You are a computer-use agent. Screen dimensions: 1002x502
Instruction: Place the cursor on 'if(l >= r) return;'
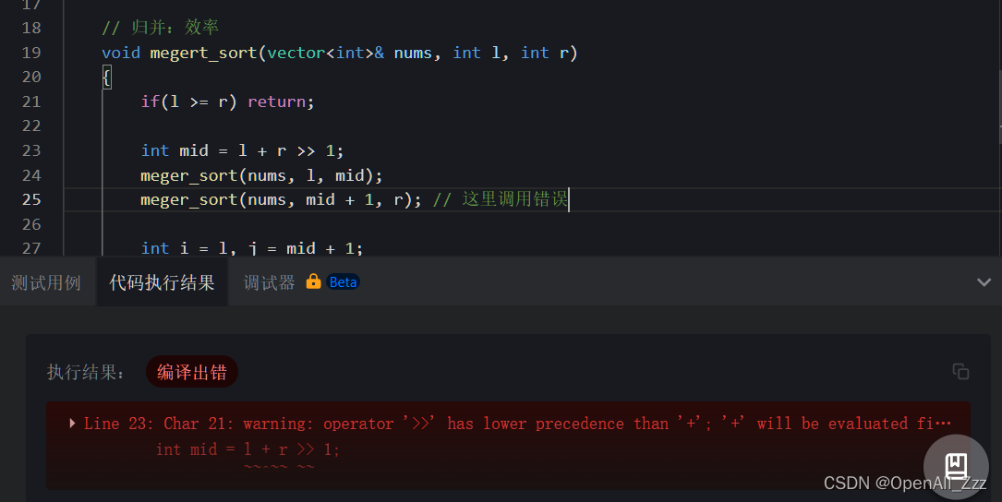pos(227,102)
